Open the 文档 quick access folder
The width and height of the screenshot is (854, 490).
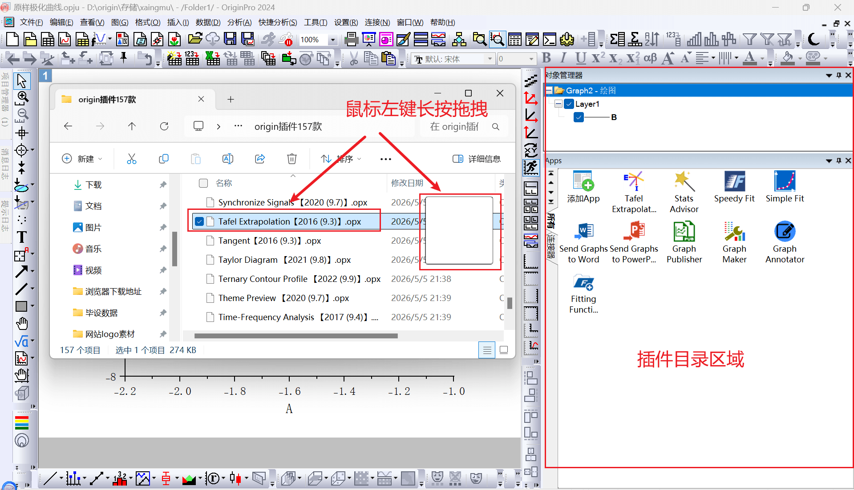(94, 206)
